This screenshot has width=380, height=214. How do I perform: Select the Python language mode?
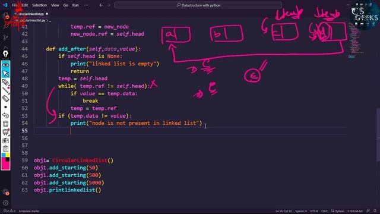pyautogui.click(x=339, y=211)
